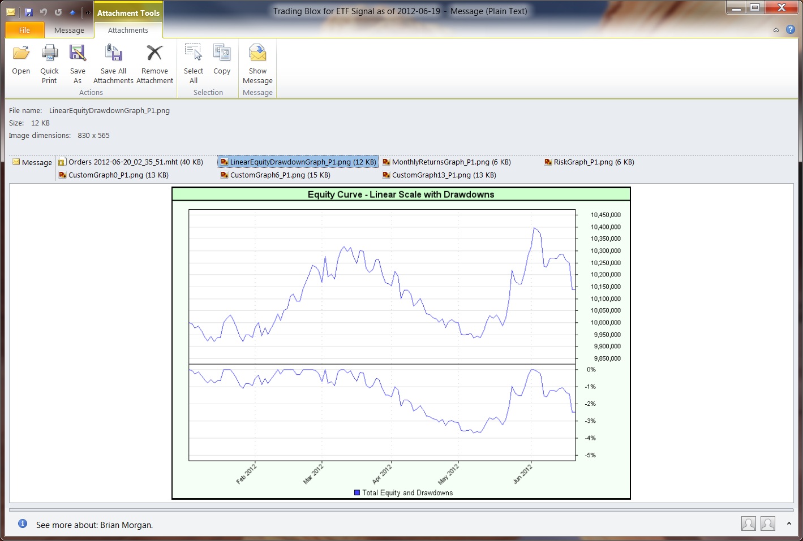This screenshot has width=803, height=541.
Task: Click the CustomGraph0_P1.png file icon
Action: click(63, 175)
